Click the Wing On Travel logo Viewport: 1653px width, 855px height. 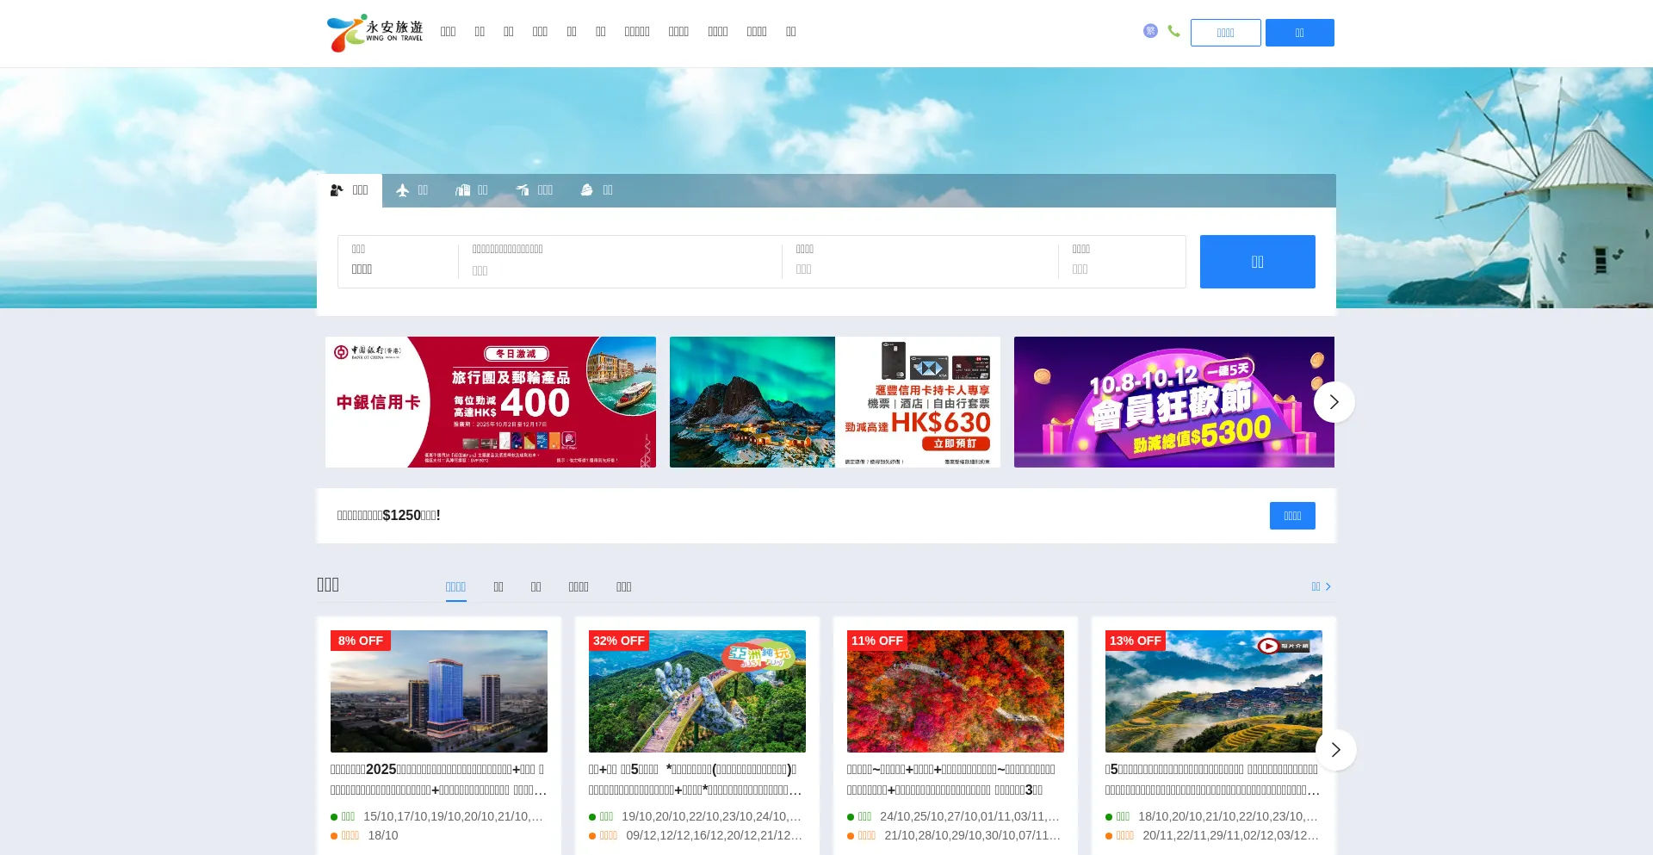(375, 33)
